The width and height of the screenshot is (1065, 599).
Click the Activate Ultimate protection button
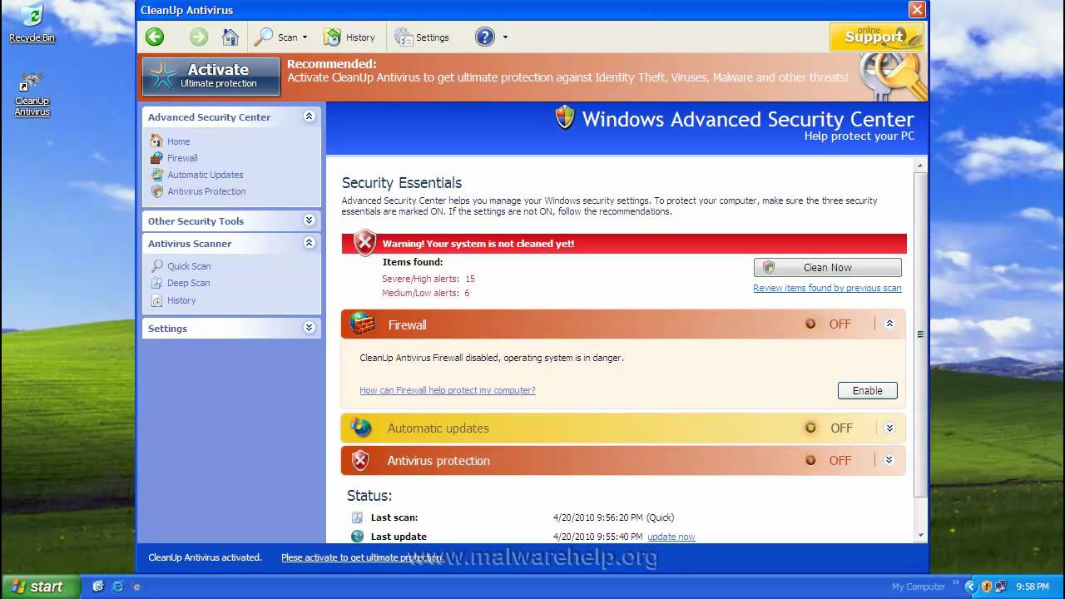(211, 76)
